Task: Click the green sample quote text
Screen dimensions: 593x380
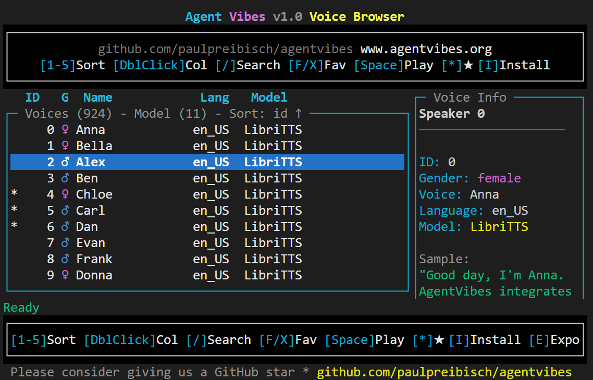Action: pyautogui.click(x=496, y=283)
